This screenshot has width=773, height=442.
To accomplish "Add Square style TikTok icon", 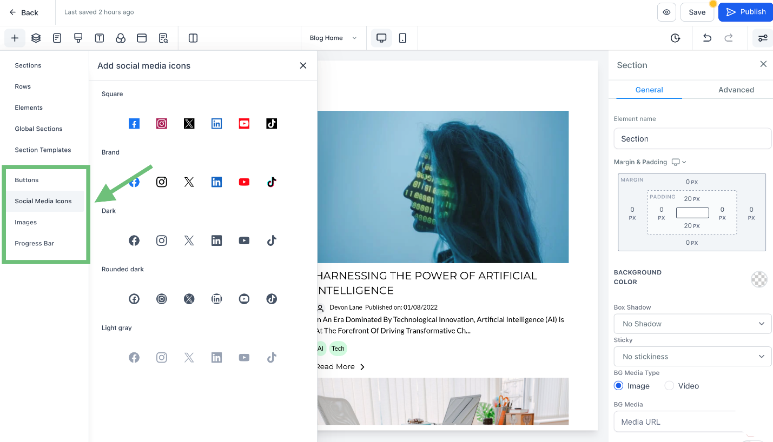I will pyautogui.click(x=272, y=124).
